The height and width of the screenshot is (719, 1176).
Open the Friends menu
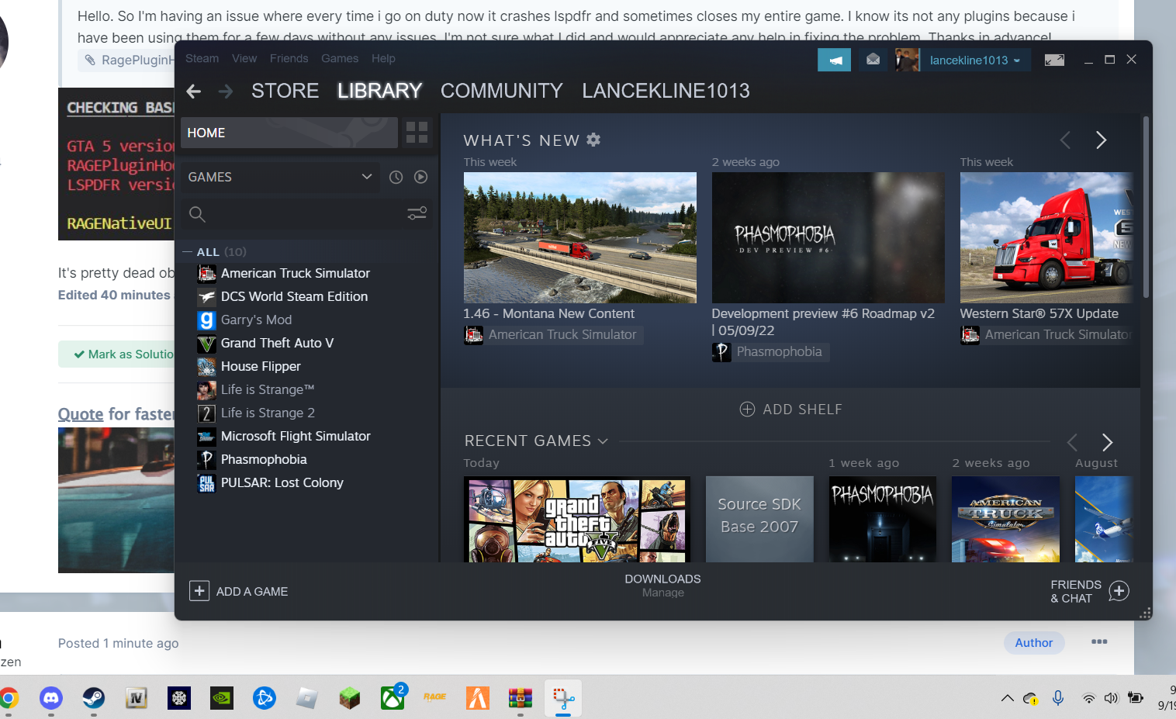click(x=289, y=58)
